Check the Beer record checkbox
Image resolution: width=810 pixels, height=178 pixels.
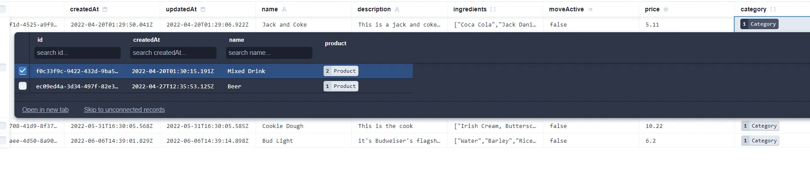(23, 86)
